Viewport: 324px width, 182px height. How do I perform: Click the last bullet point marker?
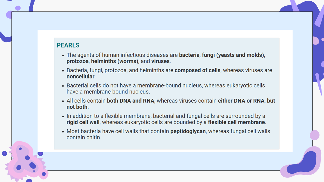coord(63,132)
